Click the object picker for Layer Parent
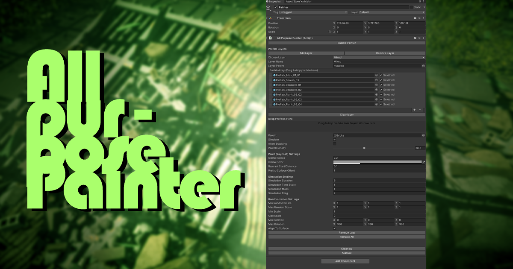 click(x=423, y=66)
